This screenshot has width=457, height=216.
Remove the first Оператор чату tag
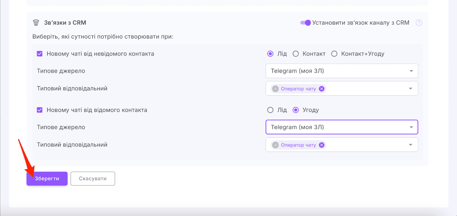(x=322, y=89)
